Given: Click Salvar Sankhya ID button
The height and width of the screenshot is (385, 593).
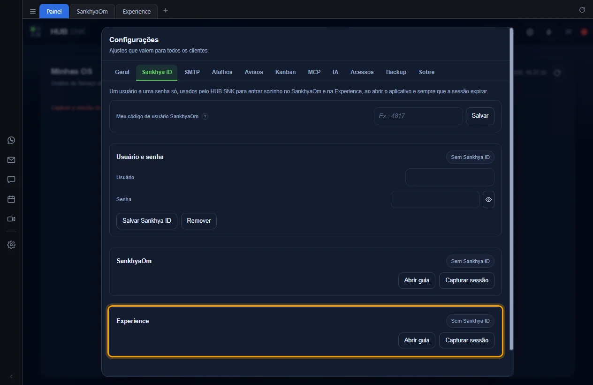Looking at the screenshot, I should tap(147, 220).
